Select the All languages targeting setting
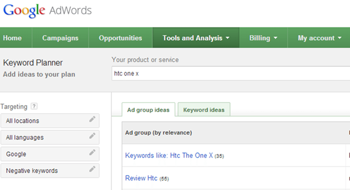 pos(50,138)
